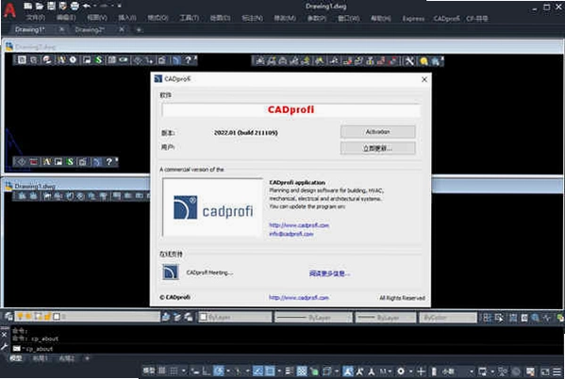Close the command line with its X
This screenshot has width=565, height=379.
pos(5,335)
